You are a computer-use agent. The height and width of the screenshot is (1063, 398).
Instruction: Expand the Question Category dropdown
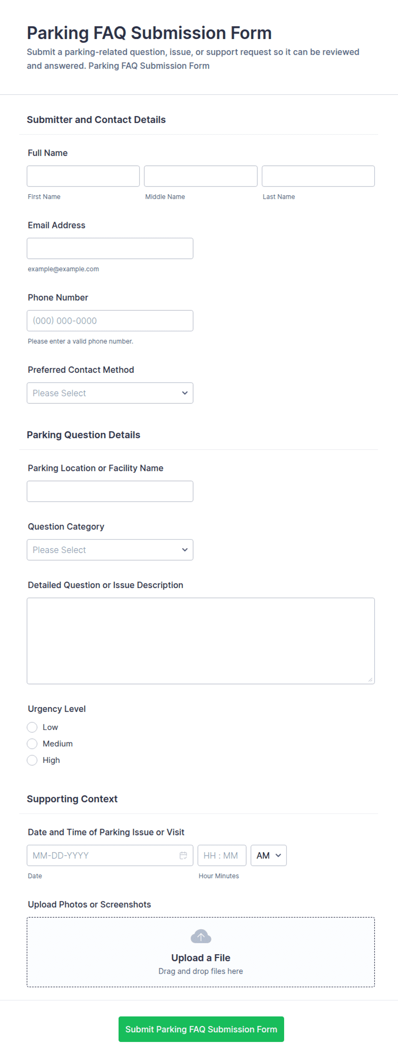point(110,550)
